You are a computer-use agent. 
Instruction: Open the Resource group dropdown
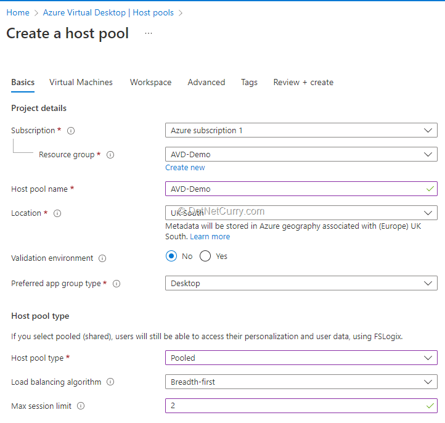tap(301, 154)
